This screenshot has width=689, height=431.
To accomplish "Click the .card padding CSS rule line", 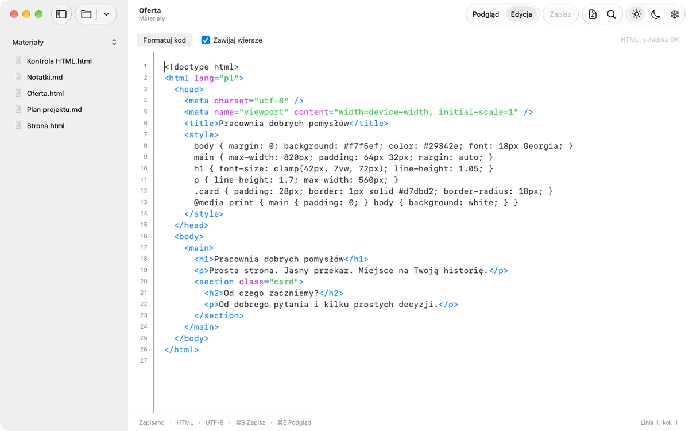I will pos(373,191).
